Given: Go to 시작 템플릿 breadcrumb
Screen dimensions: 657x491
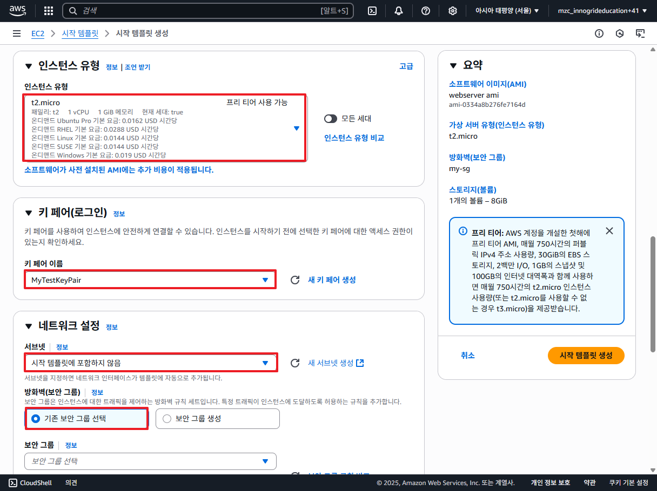Looking at the screenshot, I should point(81,33).
